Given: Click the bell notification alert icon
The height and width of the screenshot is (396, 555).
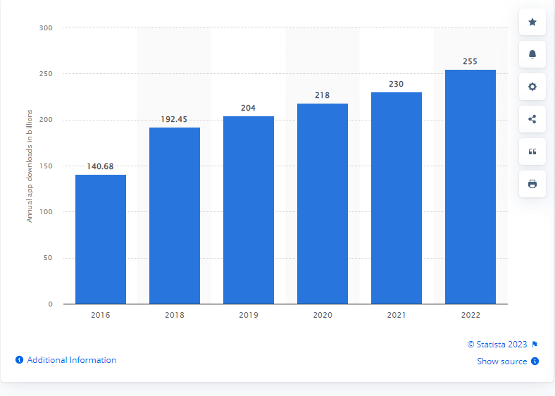Looking at the screenshot, I should point(532,54).
